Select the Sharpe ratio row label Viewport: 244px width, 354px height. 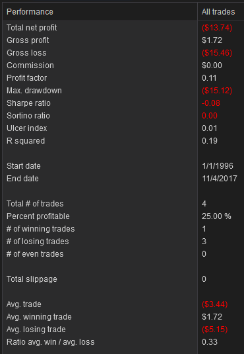click(x=28, y=103)
